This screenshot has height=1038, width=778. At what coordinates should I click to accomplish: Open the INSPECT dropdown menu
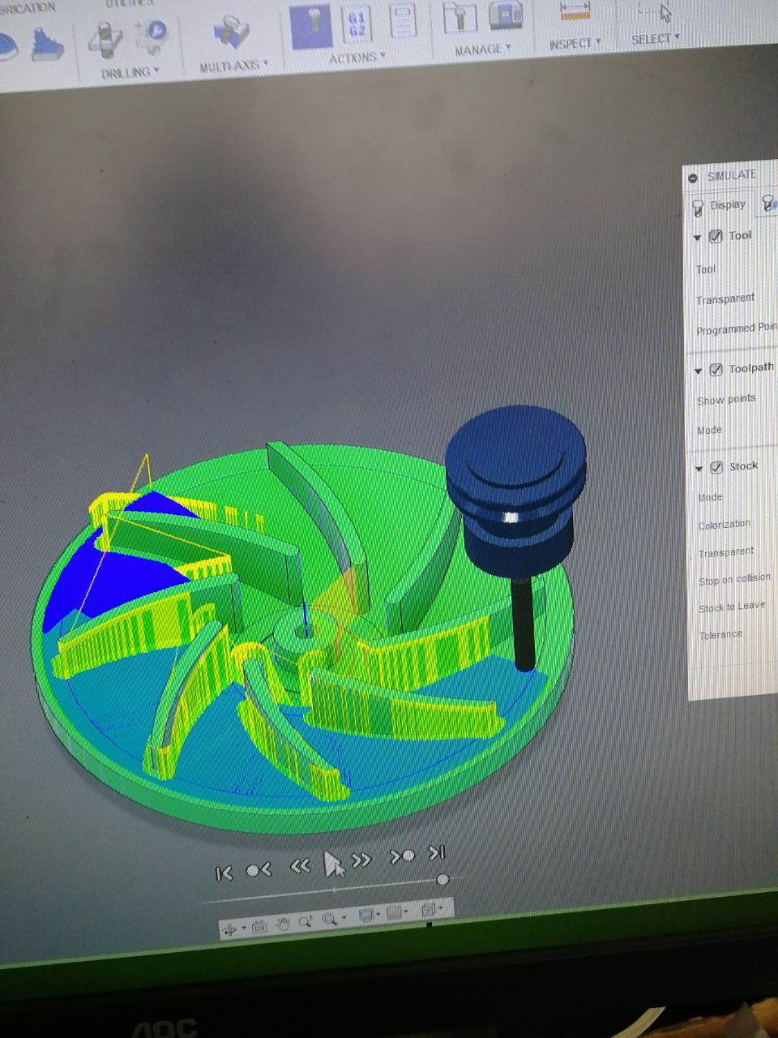pyautogui.click(x=575, y=44)
